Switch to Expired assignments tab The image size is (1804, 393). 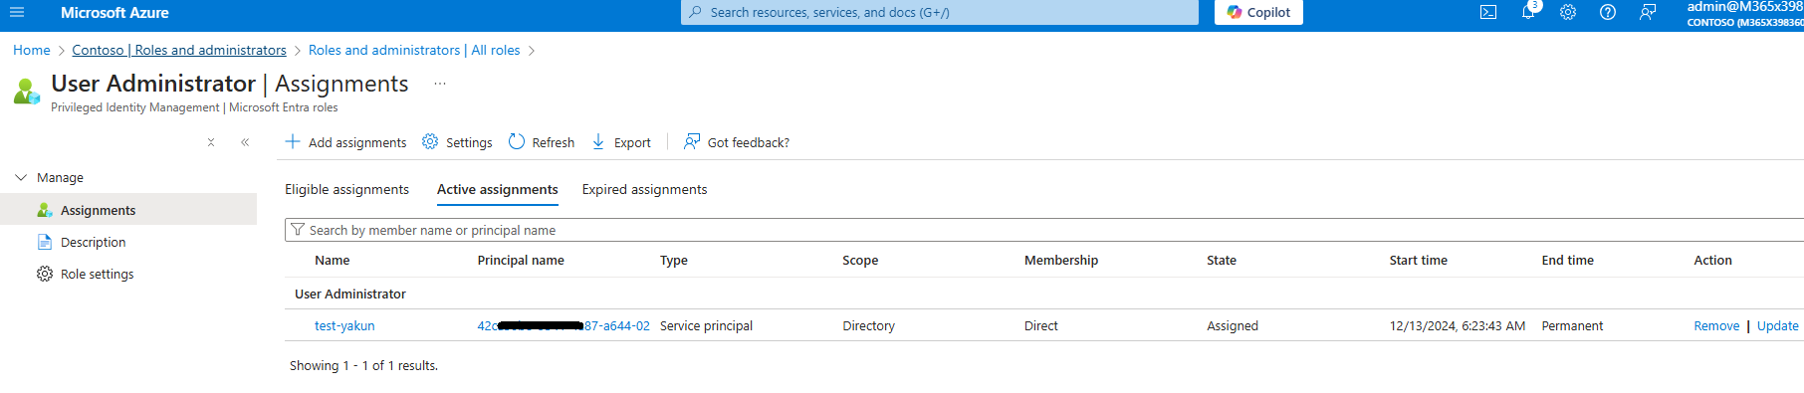[644, 189]
